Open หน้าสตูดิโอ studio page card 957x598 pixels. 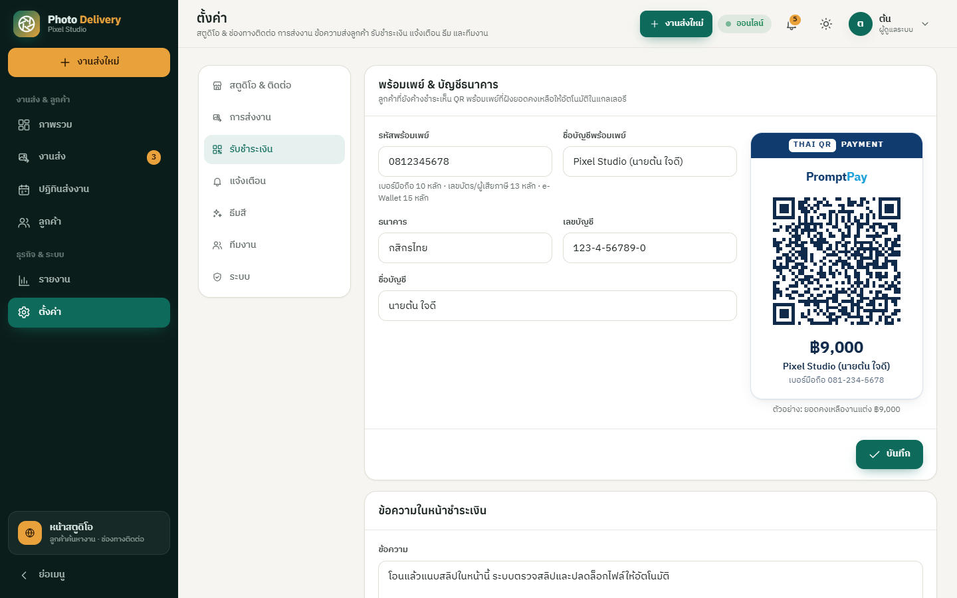(x=89, y=533)
